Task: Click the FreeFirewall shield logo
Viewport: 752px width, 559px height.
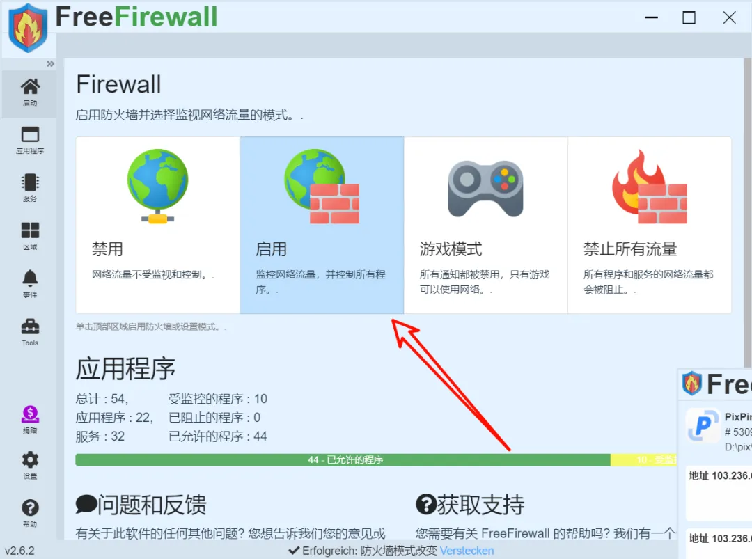Action: click(x=29, y=28)
